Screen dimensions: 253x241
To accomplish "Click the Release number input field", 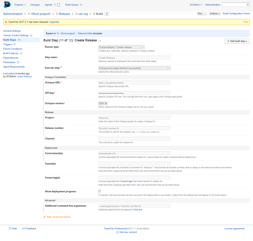I will tap(135, 128).
